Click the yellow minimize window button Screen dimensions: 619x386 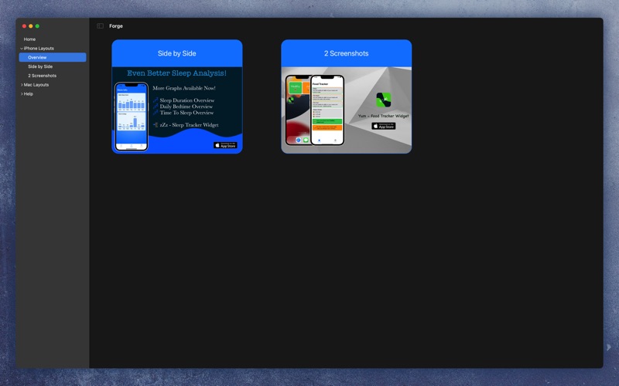click(31, 26)
